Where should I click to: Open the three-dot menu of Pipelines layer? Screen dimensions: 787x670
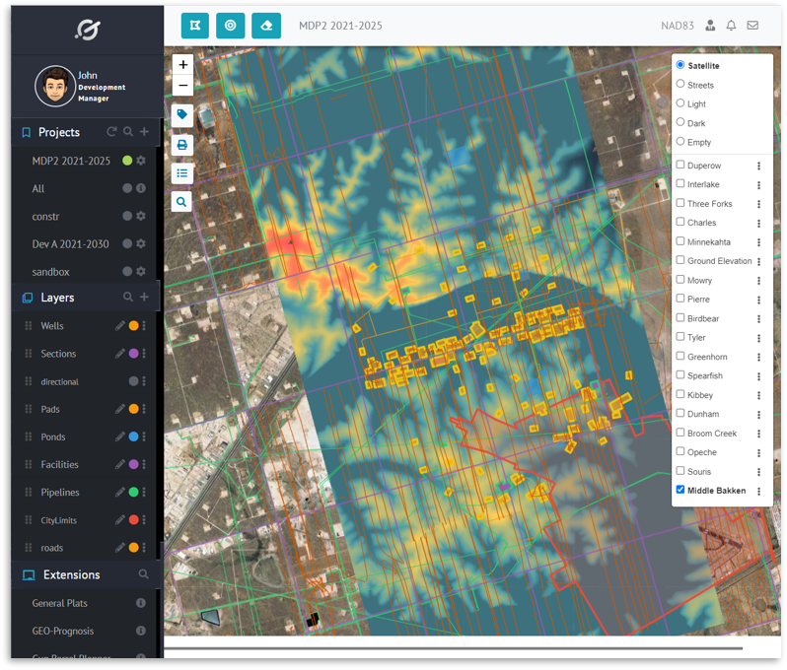[144, 492]
